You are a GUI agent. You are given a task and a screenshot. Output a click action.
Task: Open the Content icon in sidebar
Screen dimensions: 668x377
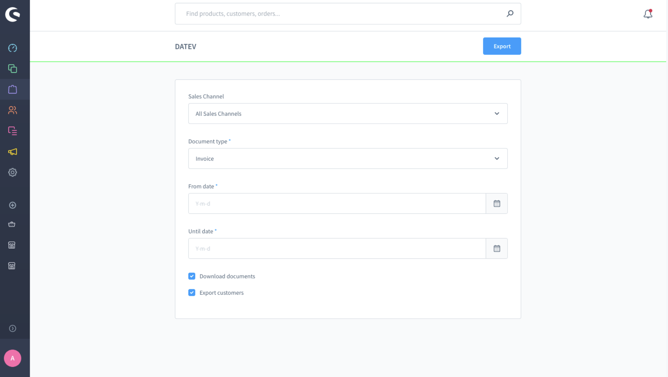pos(13,131)
